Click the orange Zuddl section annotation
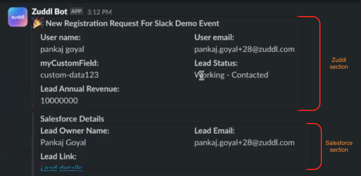This screenshot has height=176, width=361. (x=339, y=63)
